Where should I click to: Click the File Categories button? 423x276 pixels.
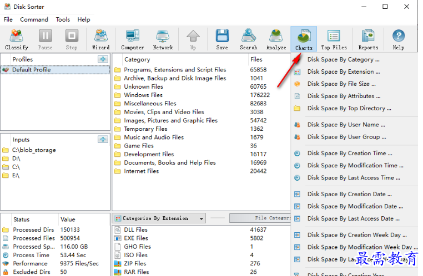coord(260,218)
